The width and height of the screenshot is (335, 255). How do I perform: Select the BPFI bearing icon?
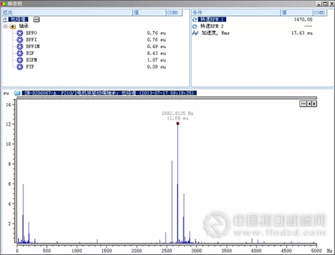20,39
